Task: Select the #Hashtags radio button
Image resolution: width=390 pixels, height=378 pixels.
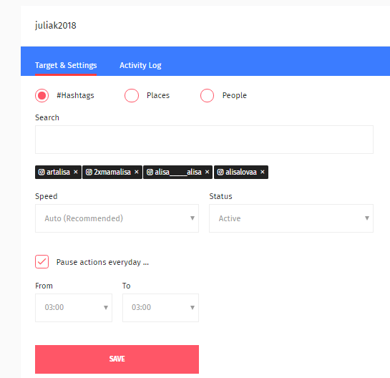Action: click(x=42, y=95)
